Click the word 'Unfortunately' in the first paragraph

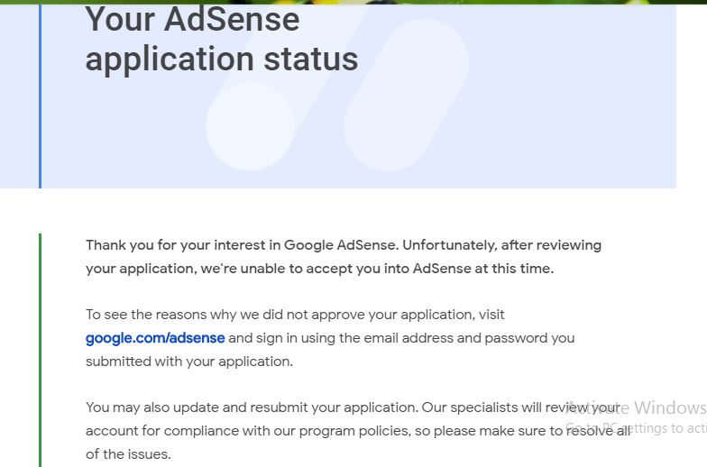pos(450,245)
